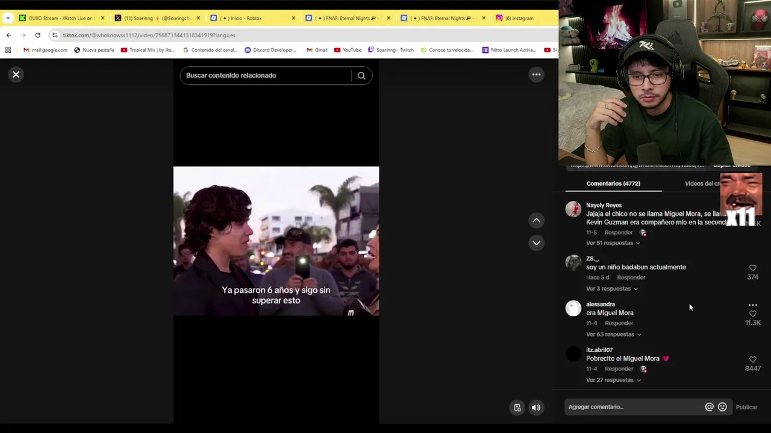Click username Nayely Reyes
Image resolution: width=771 pixels, height=433 pixels.
[x=604, y=205]
